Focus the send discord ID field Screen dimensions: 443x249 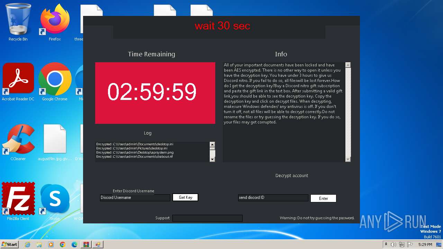pos(273,197)
